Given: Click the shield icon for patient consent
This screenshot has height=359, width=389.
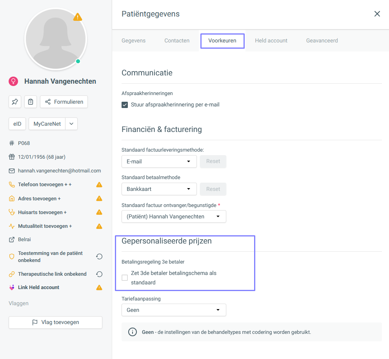Looking at the screenshot, I should point(12,256).
